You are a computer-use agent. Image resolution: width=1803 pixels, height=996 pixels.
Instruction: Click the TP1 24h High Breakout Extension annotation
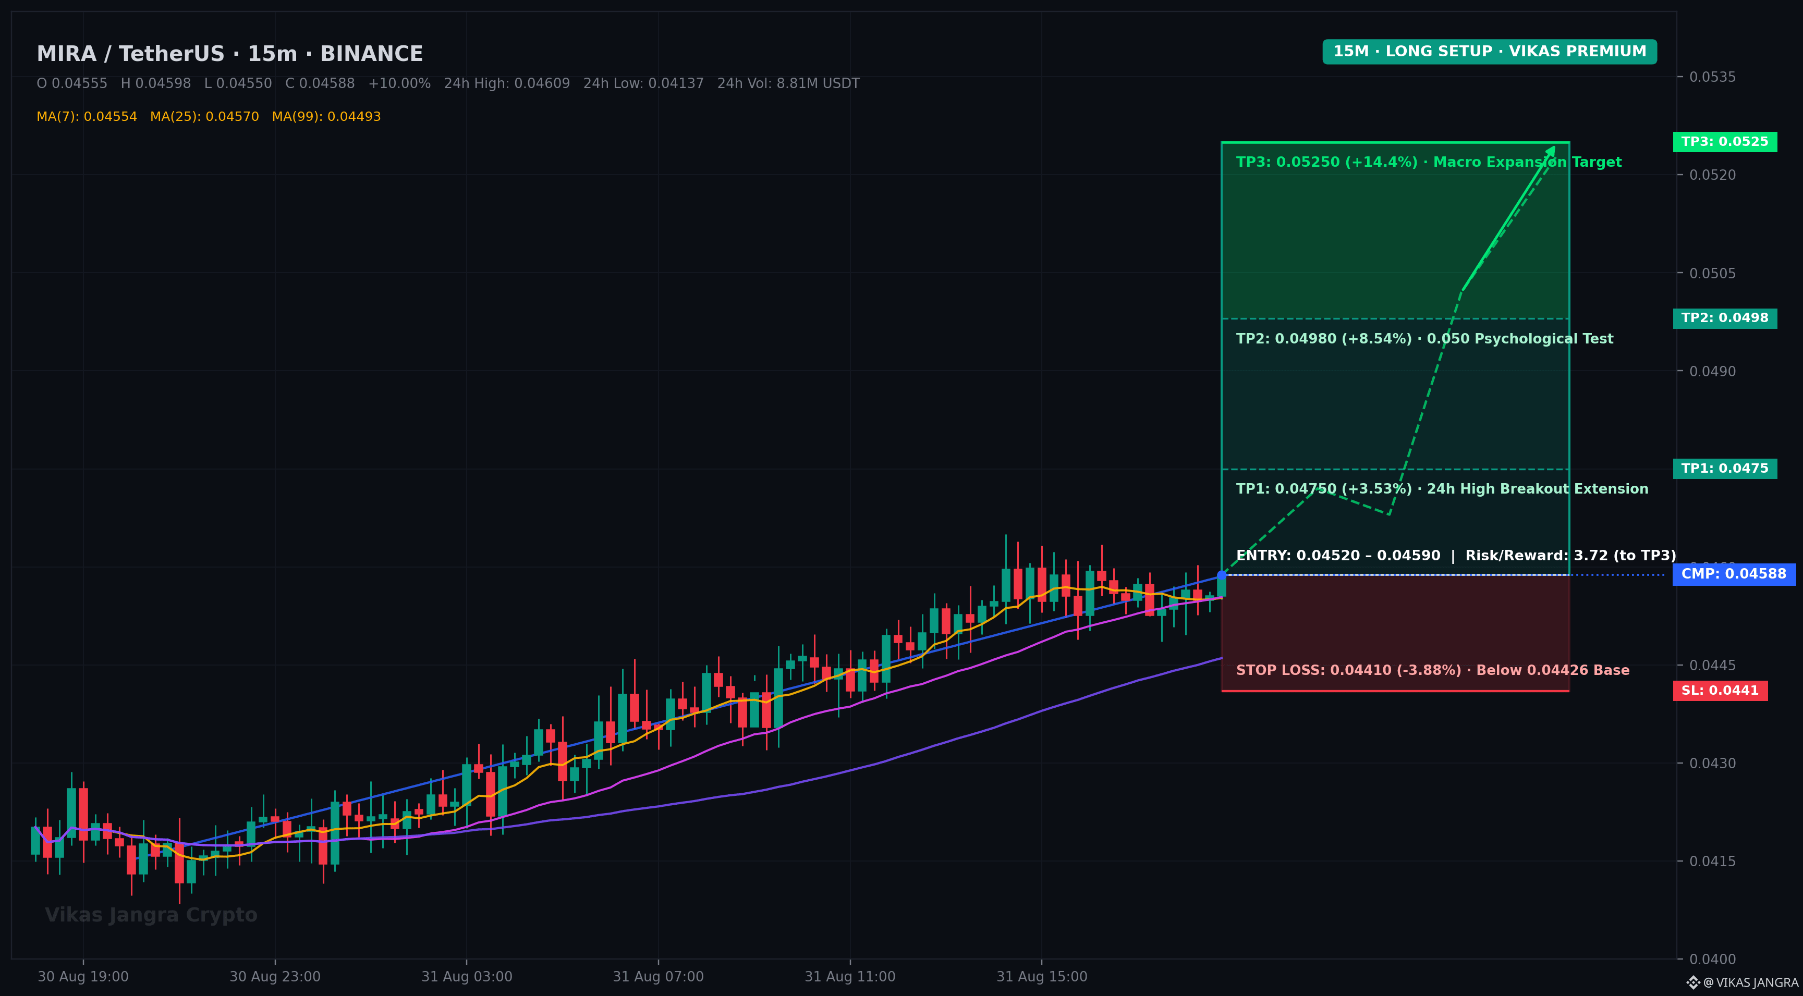pos(1442,489)
